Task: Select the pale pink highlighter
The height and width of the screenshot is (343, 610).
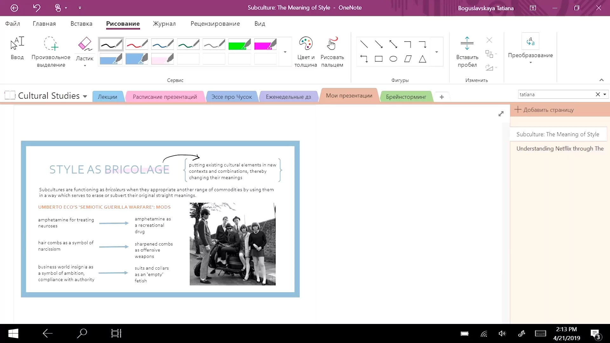Action: click(x=162, y=59)
